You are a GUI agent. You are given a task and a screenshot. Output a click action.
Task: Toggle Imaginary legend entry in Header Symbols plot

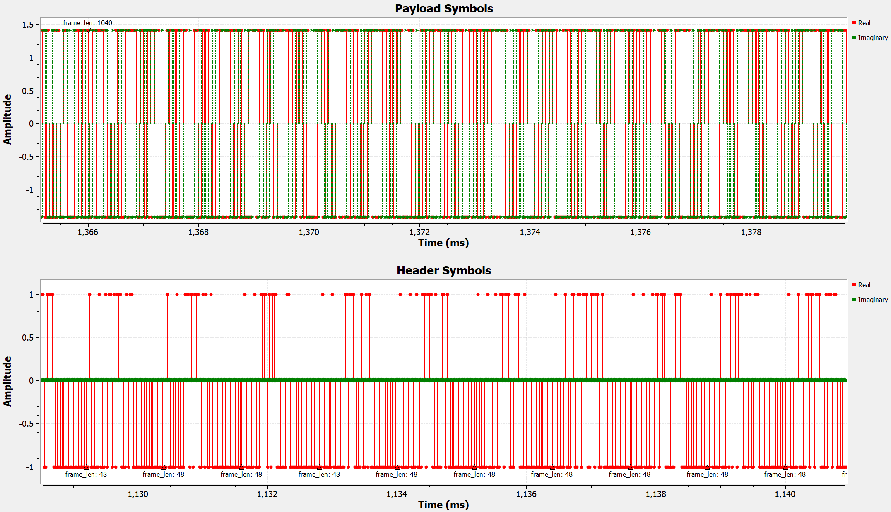coord(872,300)
